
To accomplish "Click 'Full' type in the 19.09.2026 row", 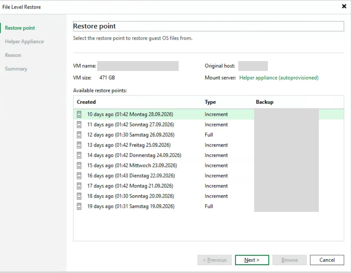I will [209, 206].
